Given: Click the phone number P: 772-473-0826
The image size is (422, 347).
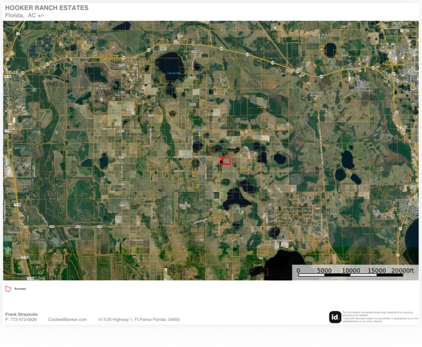Looking at the screenshot, I should [x=21, y=319].
